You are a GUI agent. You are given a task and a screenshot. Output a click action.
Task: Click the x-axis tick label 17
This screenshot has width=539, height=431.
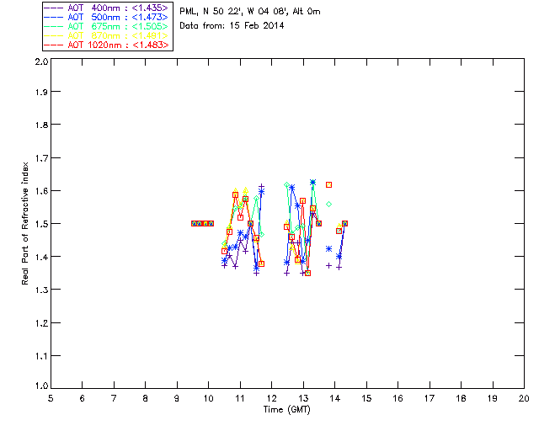tap(430, 398)
